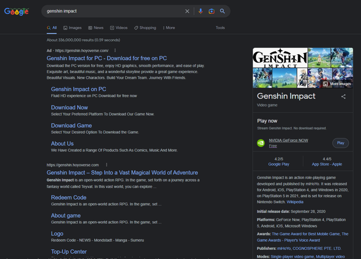Click the magnifying glass search button
This screenshot has height=259, width=361.
(222, 11)
